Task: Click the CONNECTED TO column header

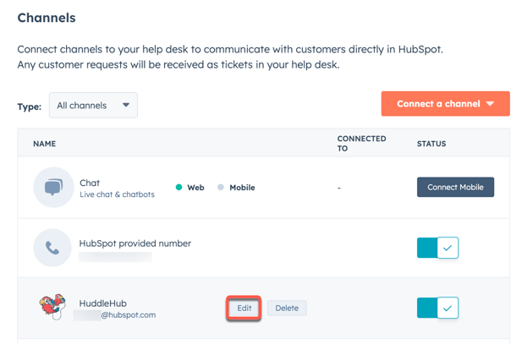Action: pyautogui.click(x=361, y=144)
